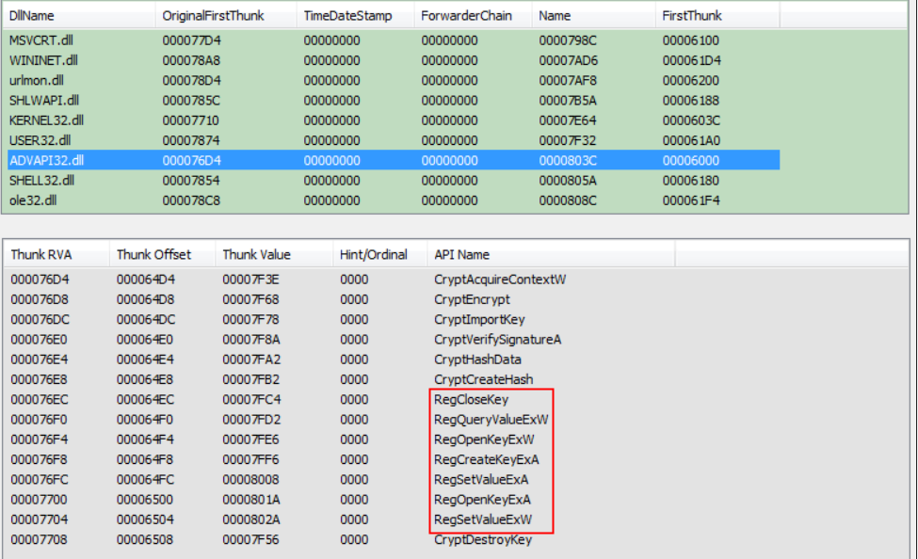Screen dimensions: 918x559
Task: Click FirstThunk value 000061F4
Action: coord(691,200)
